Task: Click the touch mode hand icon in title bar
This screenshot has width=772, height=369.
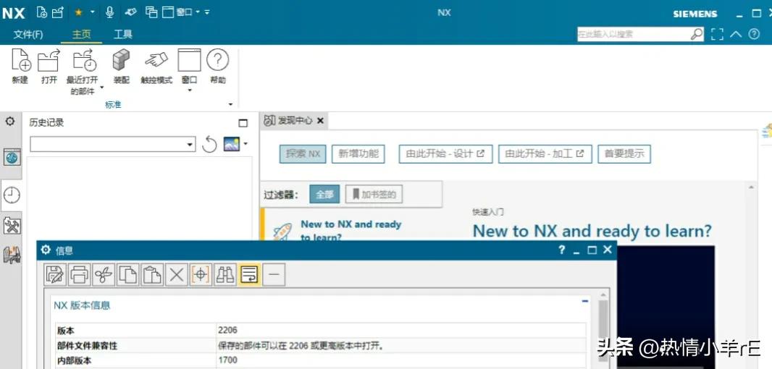Action: click(130, 12)
